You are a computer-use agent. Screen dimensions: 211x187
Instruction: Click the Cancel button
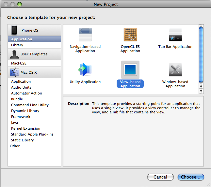pos(160,177)
